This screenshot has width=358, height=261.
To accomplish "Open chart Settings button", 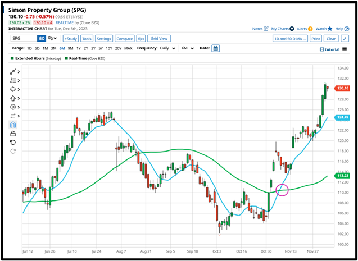I will [x=104, y=39].
